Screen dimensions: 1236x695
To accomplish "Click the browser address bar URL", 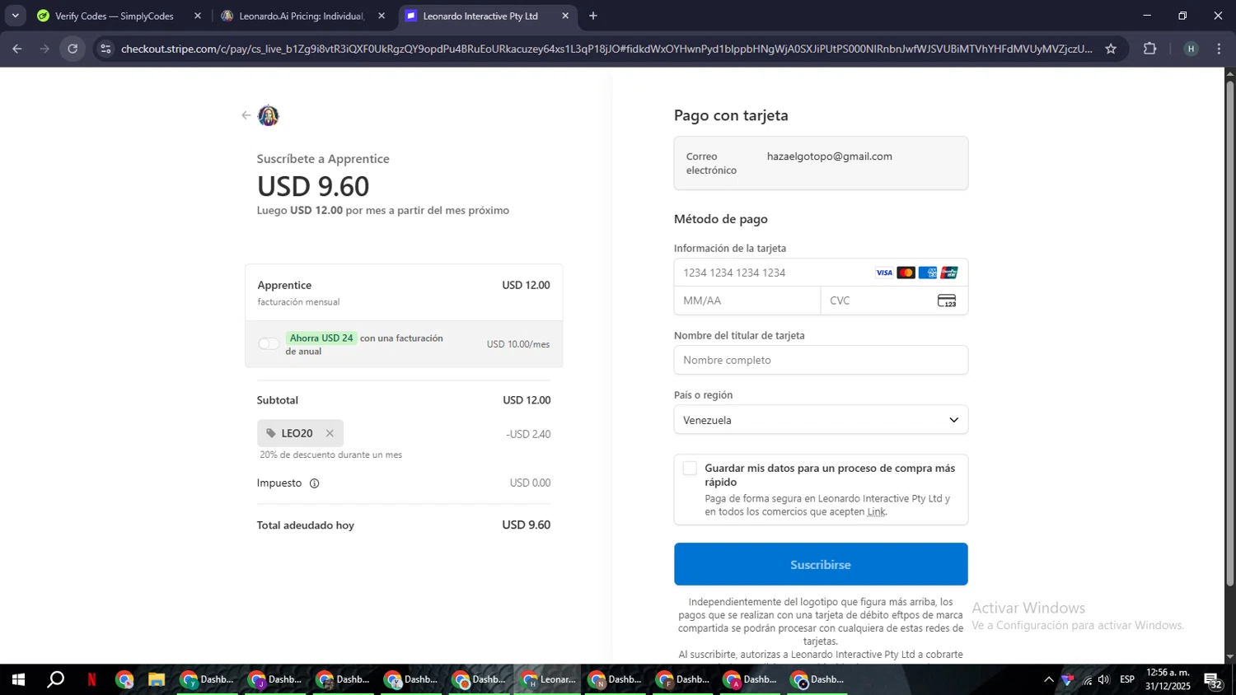I will coord(606,49).
